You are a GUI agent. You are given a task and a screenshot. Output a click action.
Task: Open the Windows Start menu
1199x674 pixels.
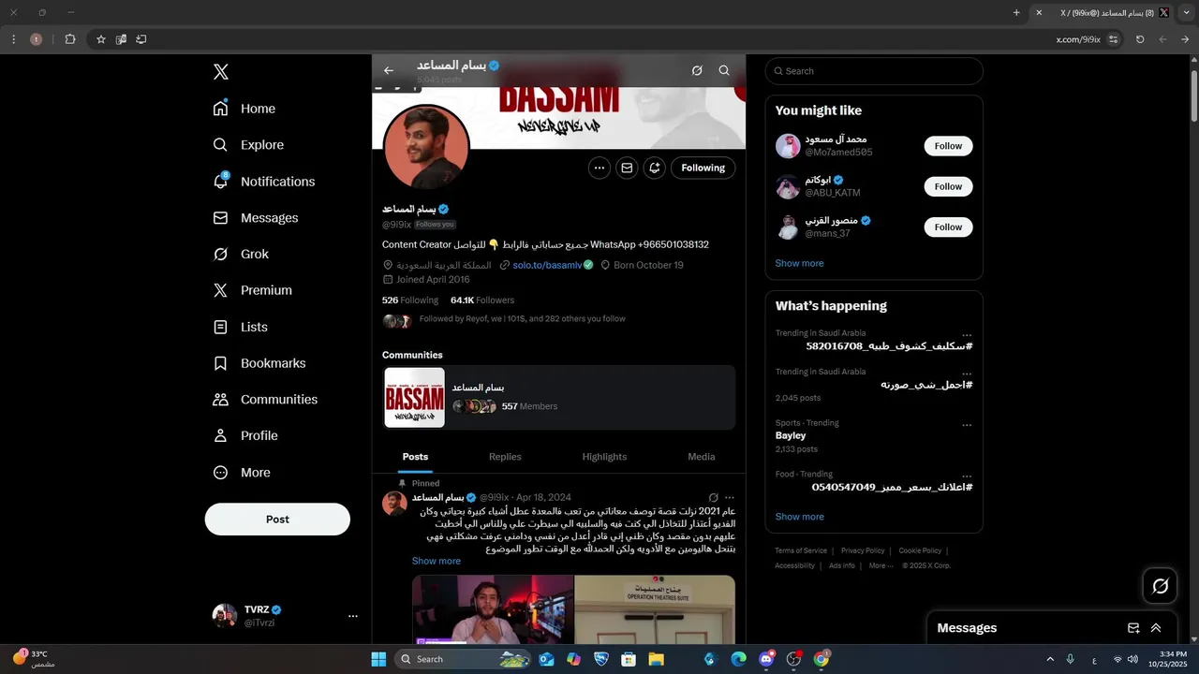(x=378, y=659)
